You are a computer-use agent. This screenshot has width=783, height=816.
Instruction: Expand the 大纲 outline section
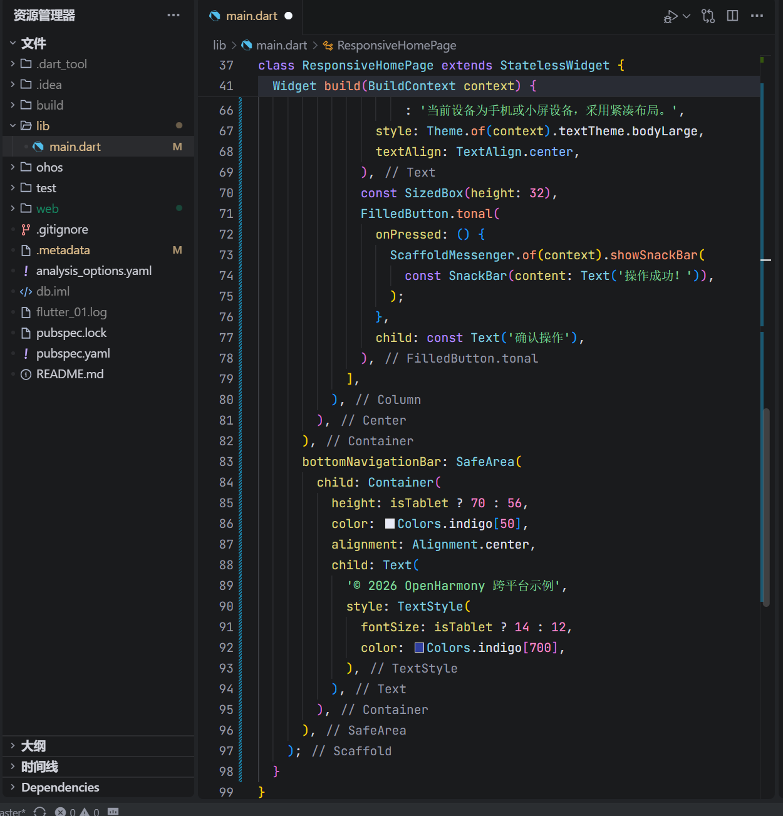pos(98,746)
